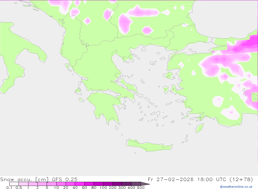Click the '(12+78)' forecast run label
Image resolution: width=258 pixels, height=189 pixels.
241,179
